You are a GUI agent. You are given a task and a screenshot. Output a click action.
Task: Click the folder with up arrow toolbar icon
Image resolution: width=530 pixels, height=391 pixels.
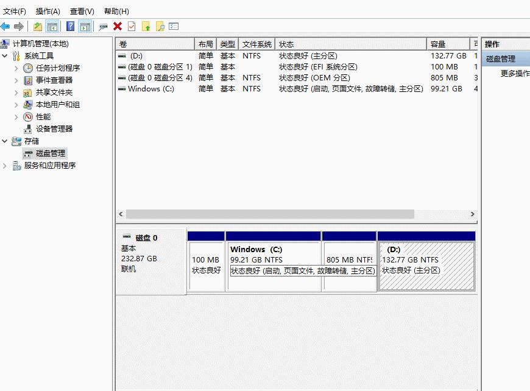pos(147,26)
